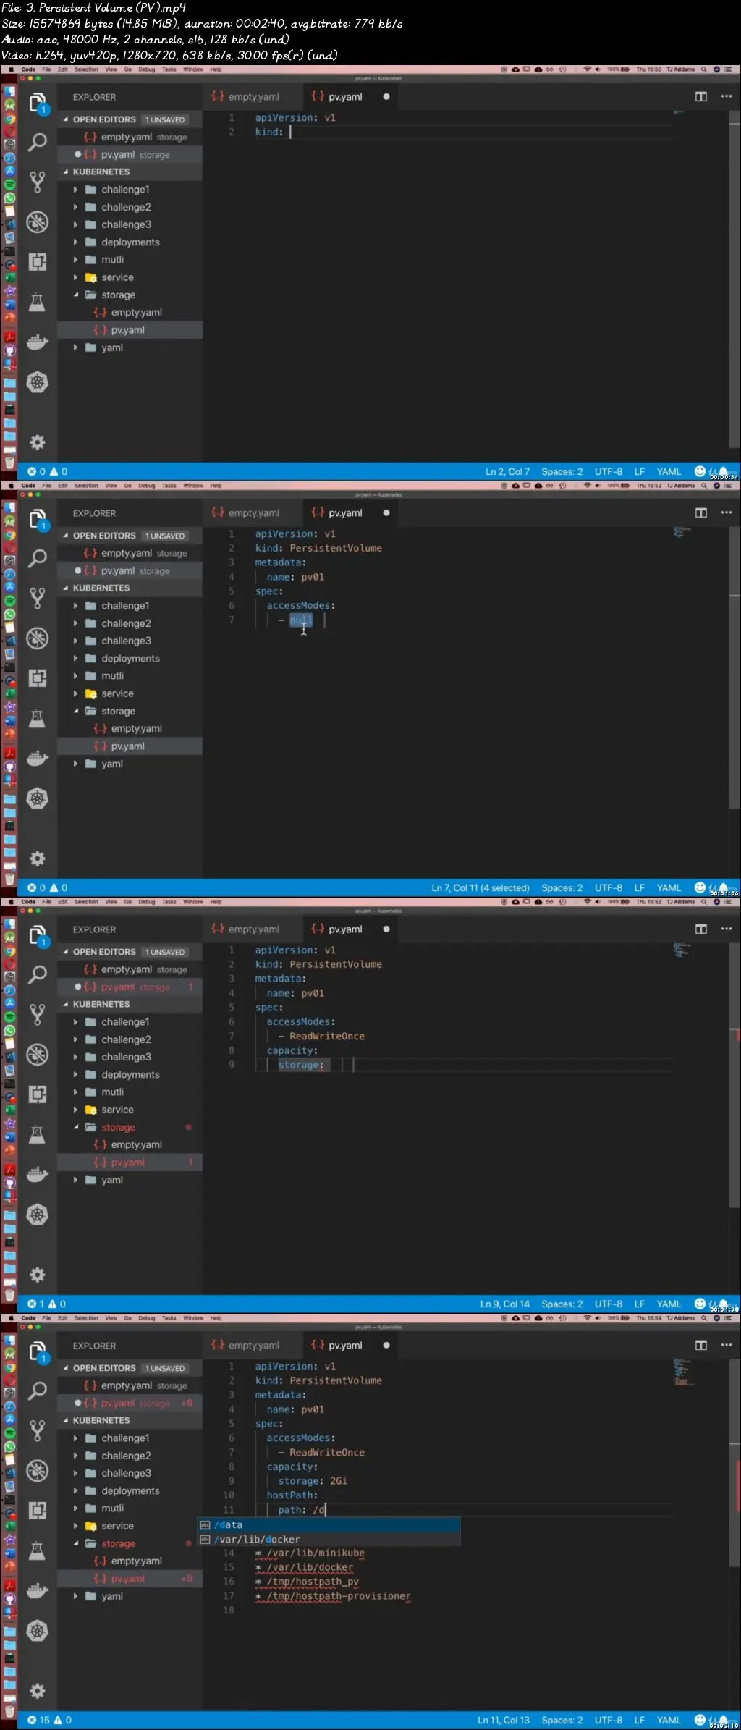Open Debug view in the Ln 2 frame
The height and width of the screenshot is (1730, 741).
tap(38, 221)
